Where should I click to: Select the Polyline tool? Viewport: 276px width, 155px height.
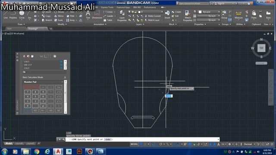[13, 15]
